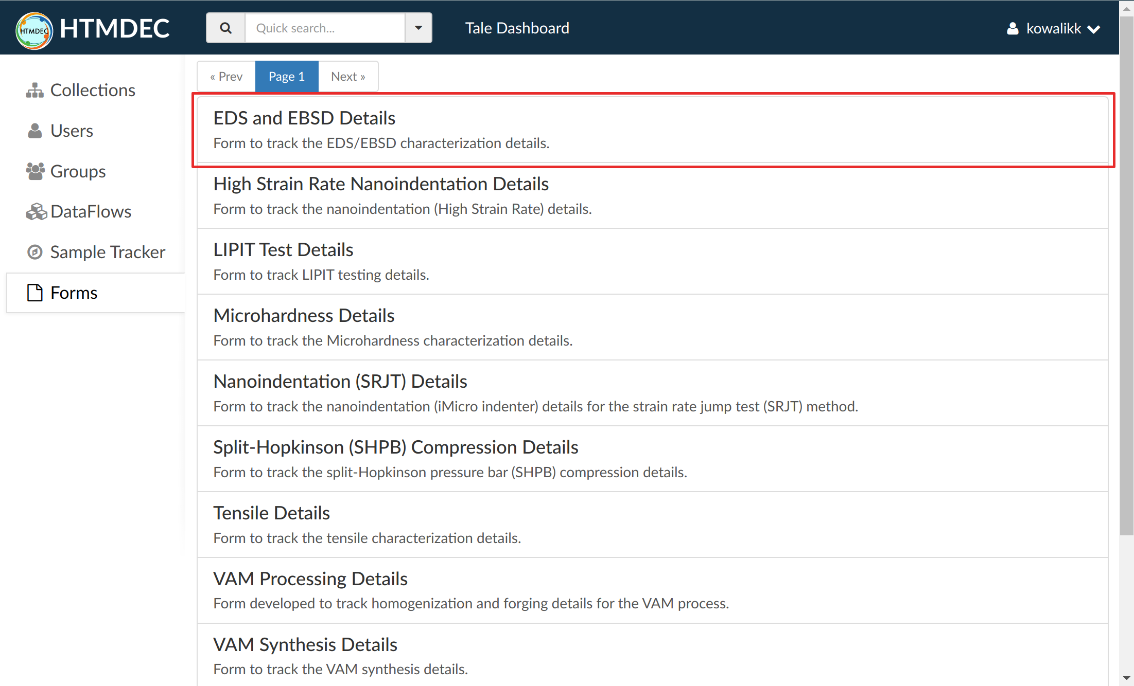
Task: Expand the quick search dropdown arrow
Action: pyautogui.click(x=418, y=28)
